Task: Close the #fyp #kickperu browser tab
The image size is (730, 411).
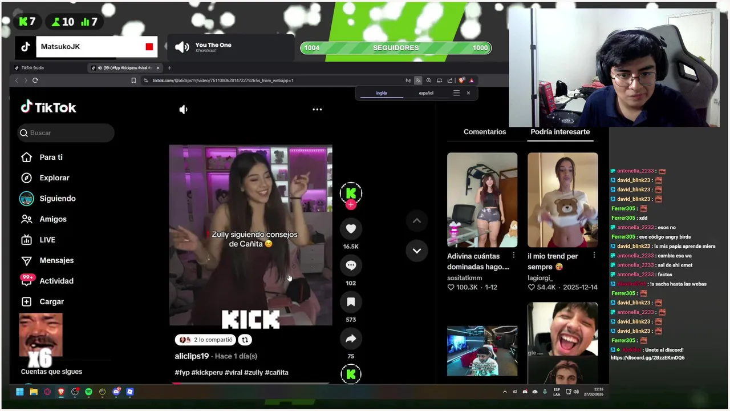Action: [158, 68]
